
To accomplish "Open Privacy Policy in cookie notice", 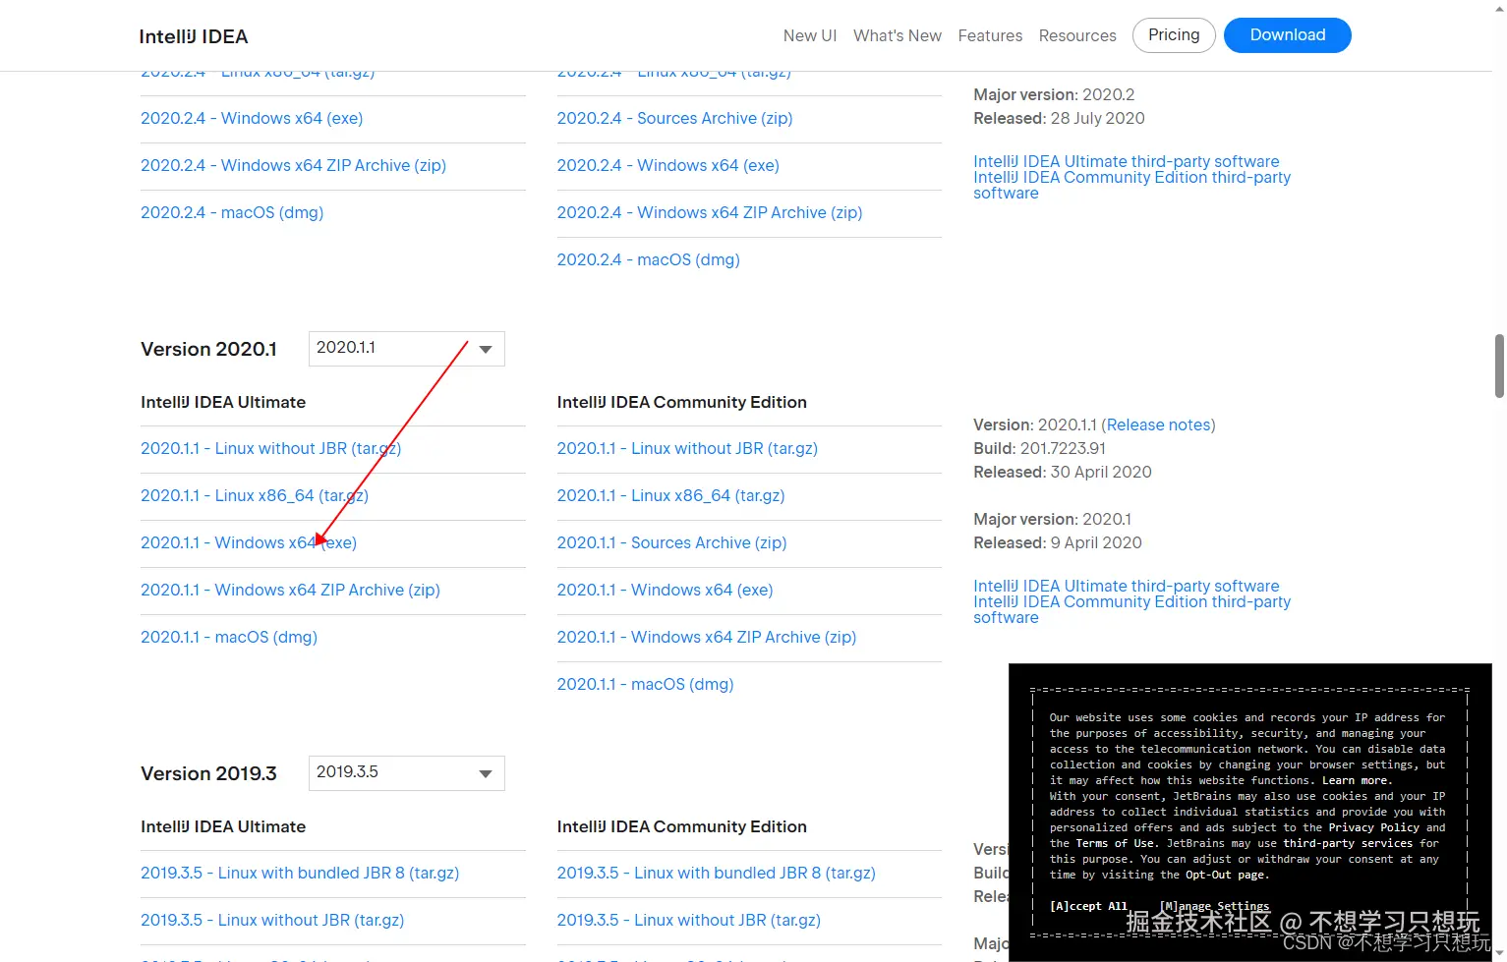I will pos(1374,827).
